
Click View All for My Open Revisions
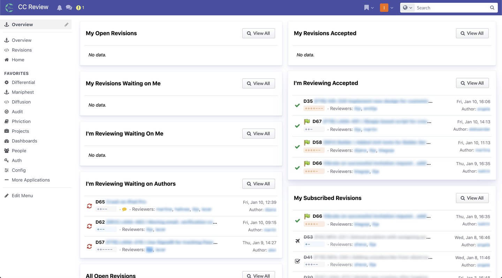259,33
